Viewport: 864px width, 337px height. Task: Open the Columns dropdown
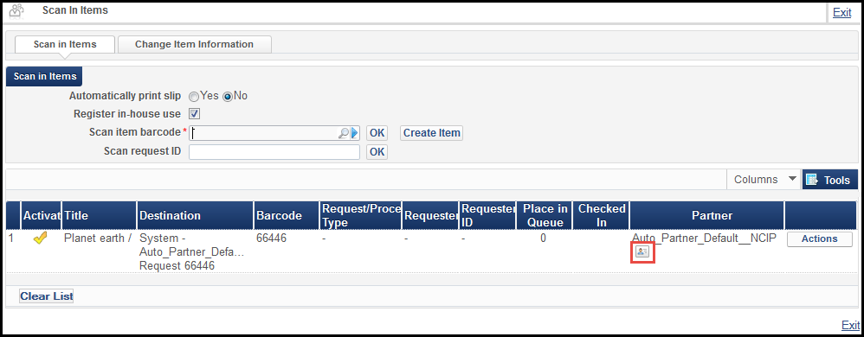[764, 179]
